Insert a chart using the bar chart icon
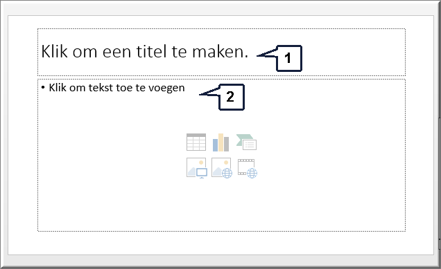441x269 pixels. click(220, 142)
